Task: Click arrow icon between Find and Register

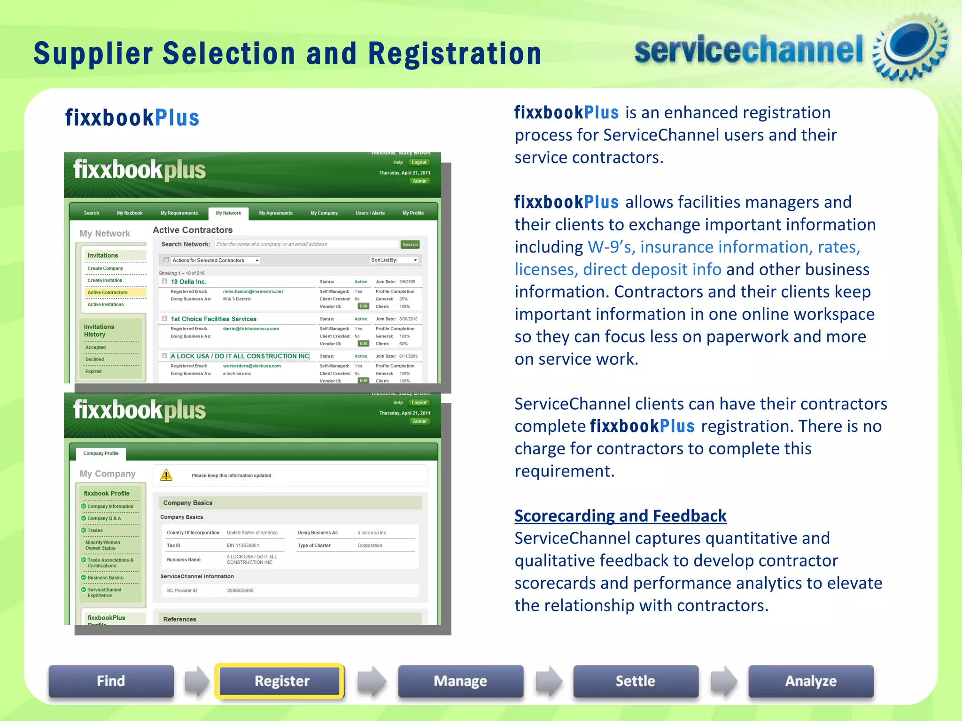Action: click(197, 681)
